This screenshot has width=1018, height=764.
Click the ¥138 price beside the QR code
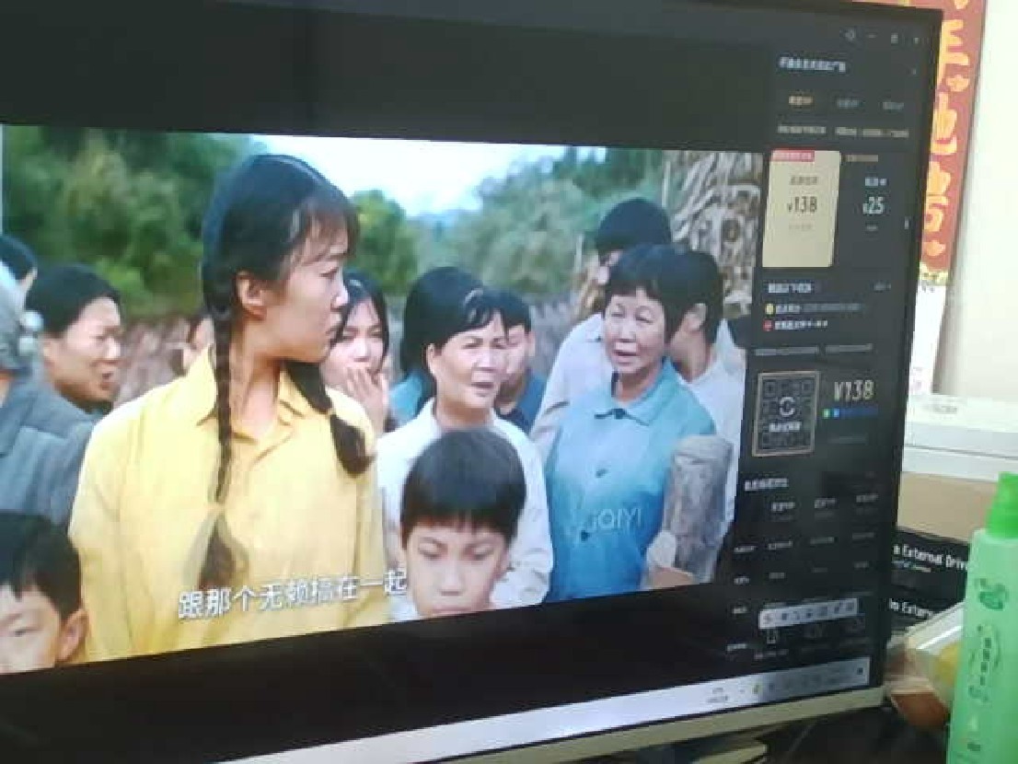[853, 391]
